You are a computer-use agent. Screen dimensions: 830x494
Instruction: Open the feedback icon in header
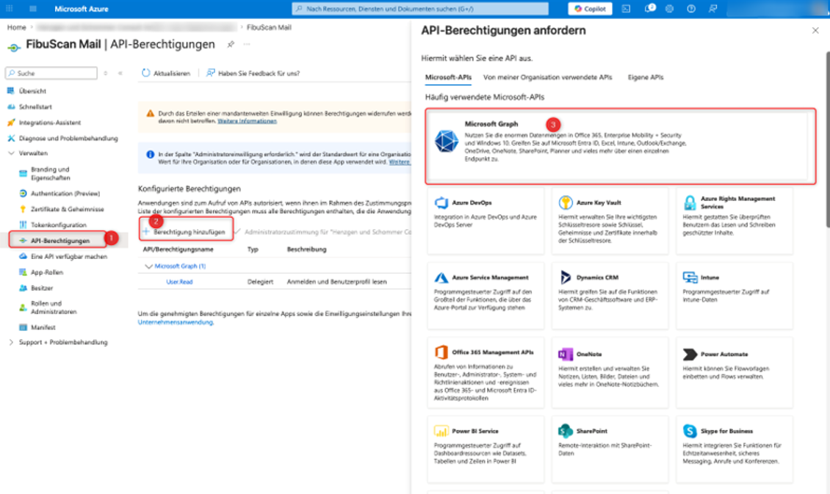(x=713, y=9)
